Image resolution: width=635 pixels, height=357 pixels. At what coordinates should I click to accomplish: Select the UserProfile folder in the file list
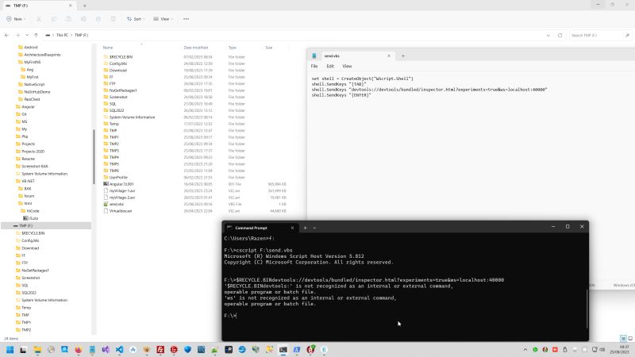point(118,177)
